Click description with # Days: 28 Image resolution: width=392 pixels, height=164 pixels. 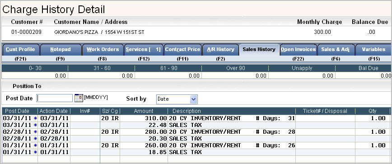click(x=232, y=132)
